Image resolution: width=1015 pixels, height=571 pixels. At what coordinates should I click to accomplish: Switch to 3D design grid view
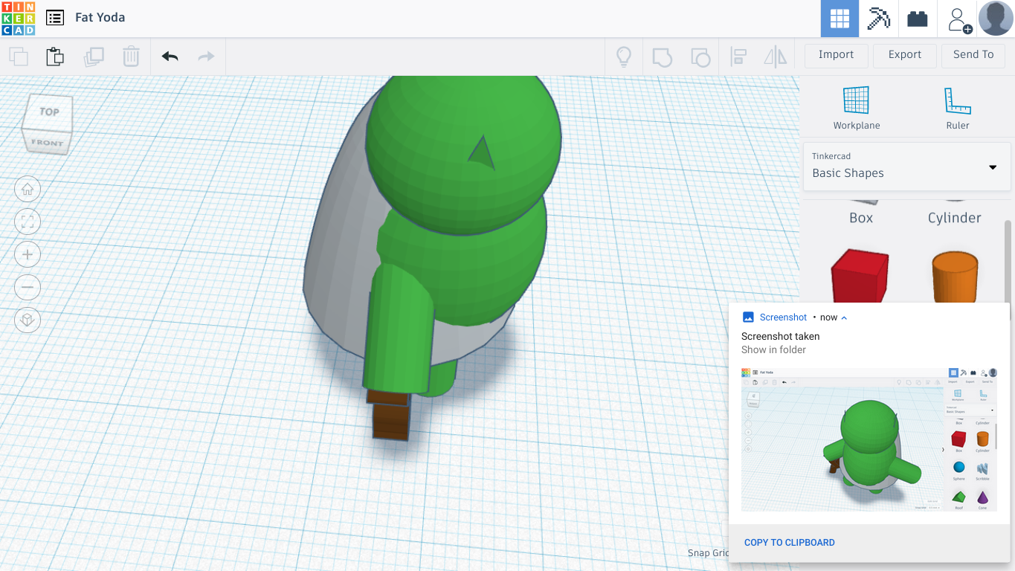(840, 19)
